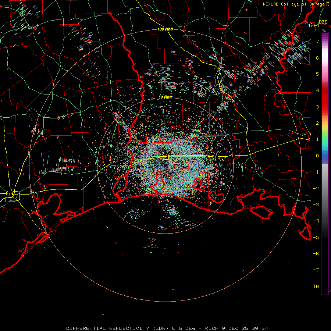Click the 3 value on color scale
Image resolution: width=331 pixels, height=331 pixels.
pos(317,107)
